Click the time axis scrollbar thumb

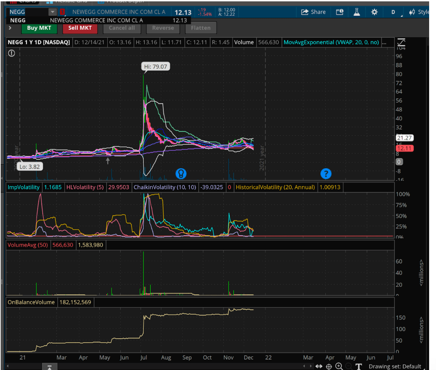click(x=49, y=367)
